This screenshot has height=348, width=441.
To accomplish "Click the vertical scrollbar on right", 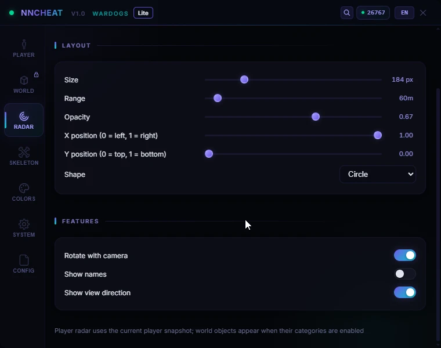I will point(438,213).
